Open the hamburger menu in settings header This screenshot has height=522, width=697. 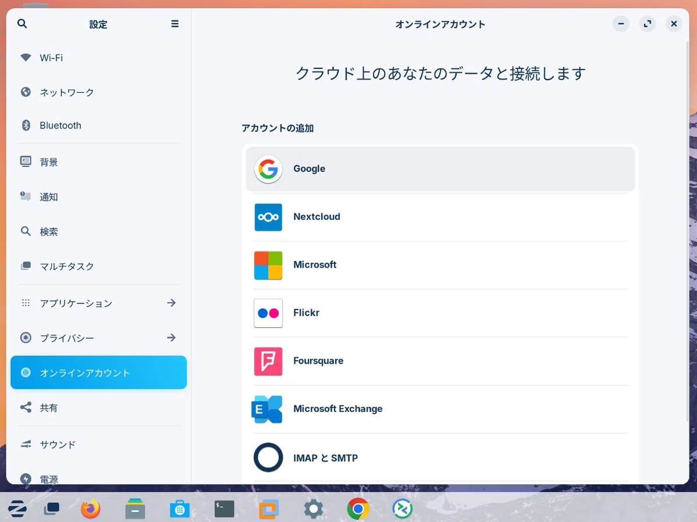[x=175, y=24]
